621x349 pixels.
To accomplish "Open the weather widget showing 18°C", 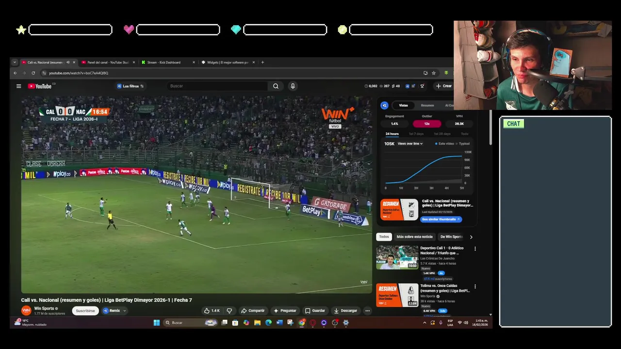I will pos(30,322).
